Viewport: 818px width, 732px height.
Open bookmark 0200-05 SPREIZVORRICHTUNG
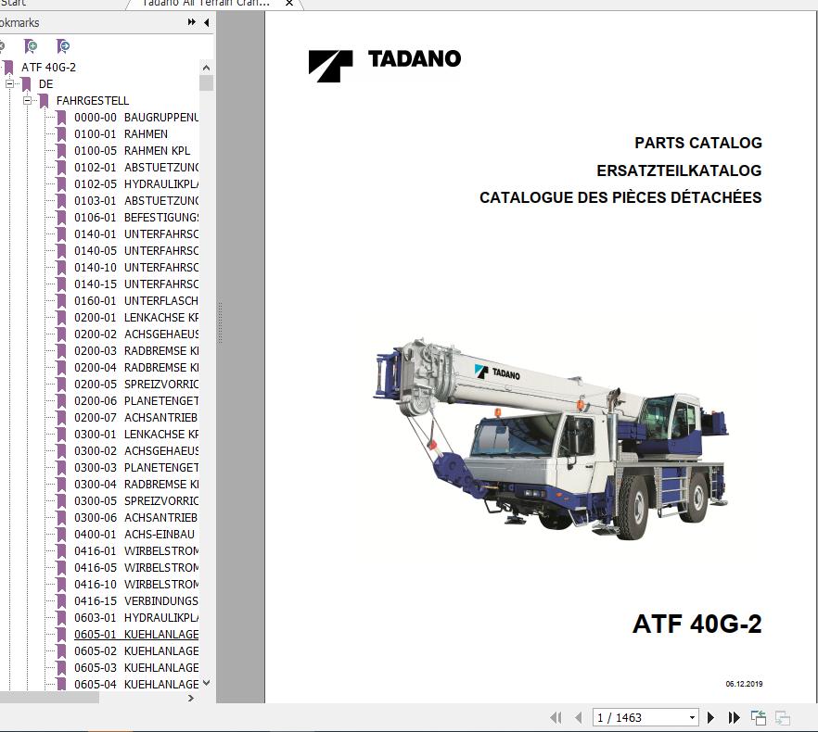click(135, 385)
